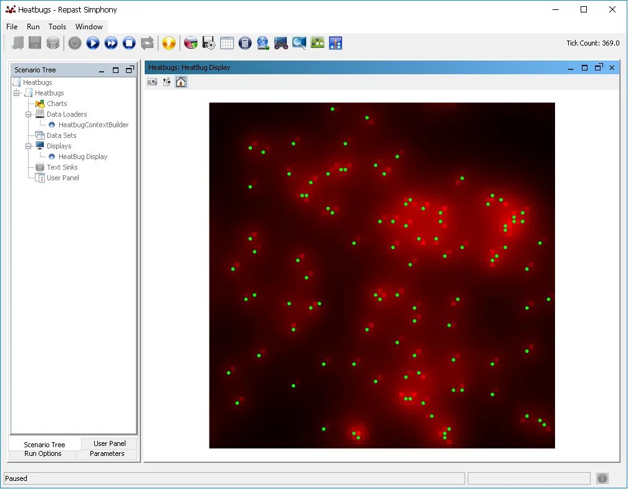Float the HeatBug Display panel
The image size is (628, 489).
(x=599, y=67)
